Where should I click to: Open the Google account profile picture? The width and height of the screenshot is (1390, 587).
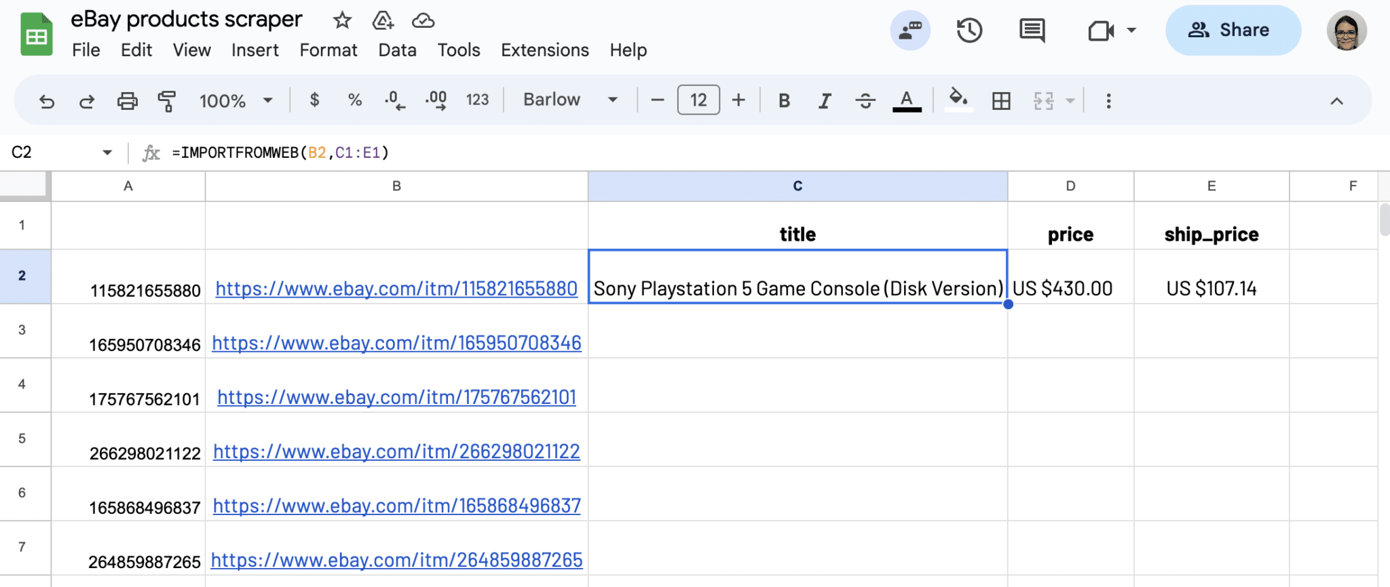click(x=1347, y=31)
